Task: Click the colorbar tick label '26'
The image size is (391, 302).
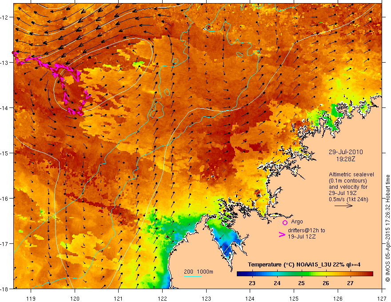Action: pyautogui.click(x=326, y=283)
